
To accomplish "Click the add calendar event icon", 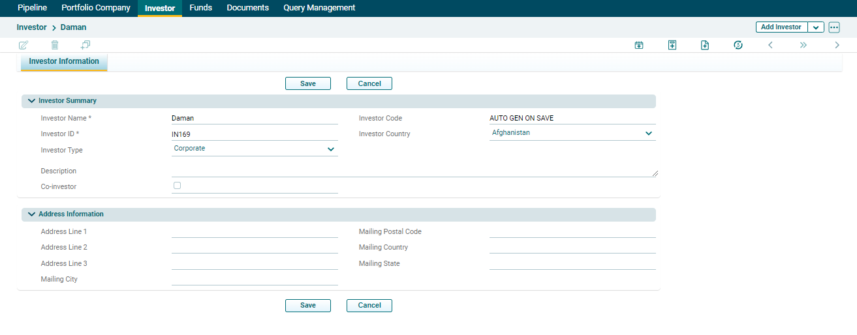I will 639,45.
